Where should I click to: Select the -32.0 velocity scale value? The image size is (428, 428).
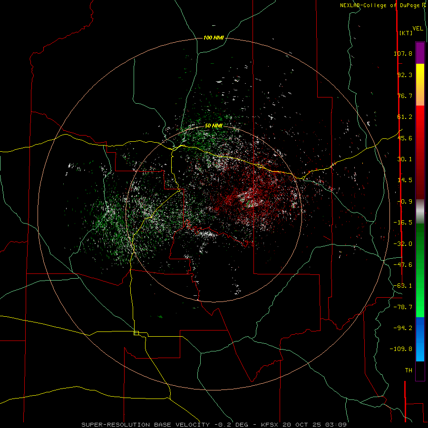(x=403, y=244)
